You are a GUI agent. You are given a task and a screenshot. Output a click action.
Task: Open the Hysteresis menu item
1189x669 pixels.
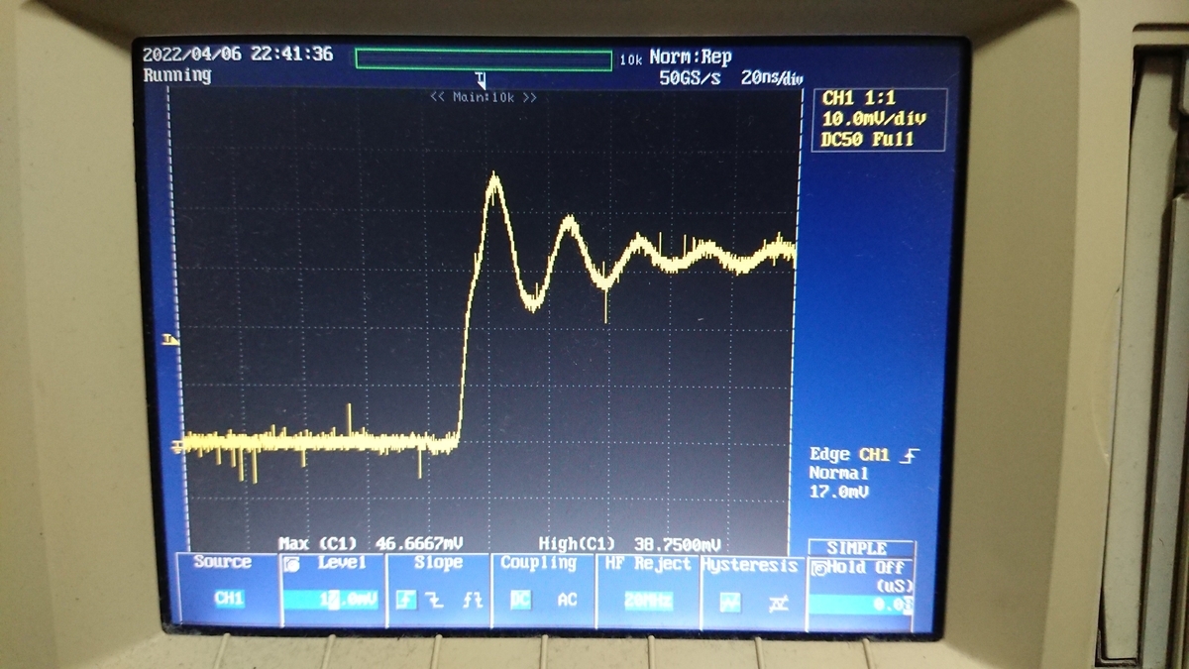tap(750, 565)
